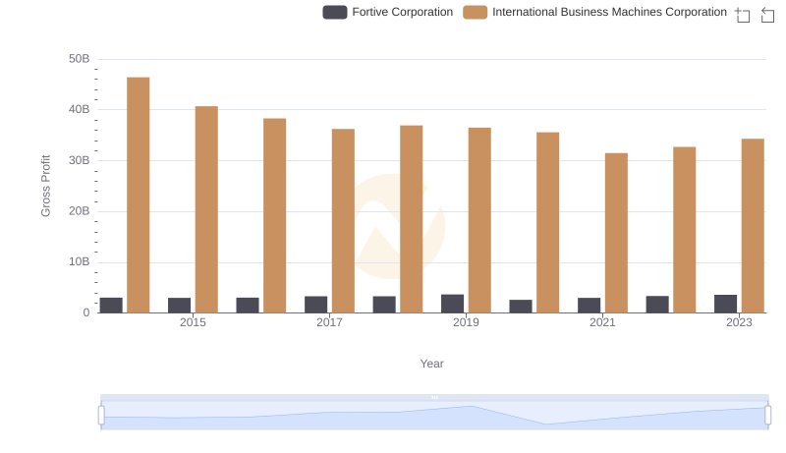Click the 40B y-axis tick label
This screenshot has height=453, width=786.
[x=80, y=109]
